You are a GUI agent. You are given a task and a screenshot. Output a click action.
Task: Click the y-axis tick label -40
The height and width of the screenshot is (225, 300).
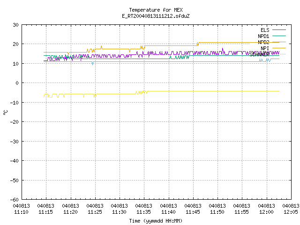[15, 161]
